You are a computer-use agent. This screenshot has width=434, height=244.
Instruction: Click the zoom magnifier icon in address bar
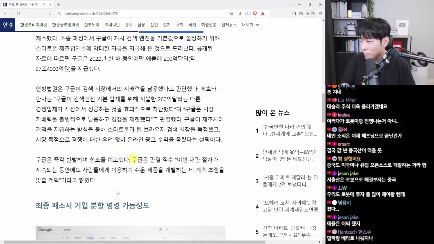click(231, 14)
